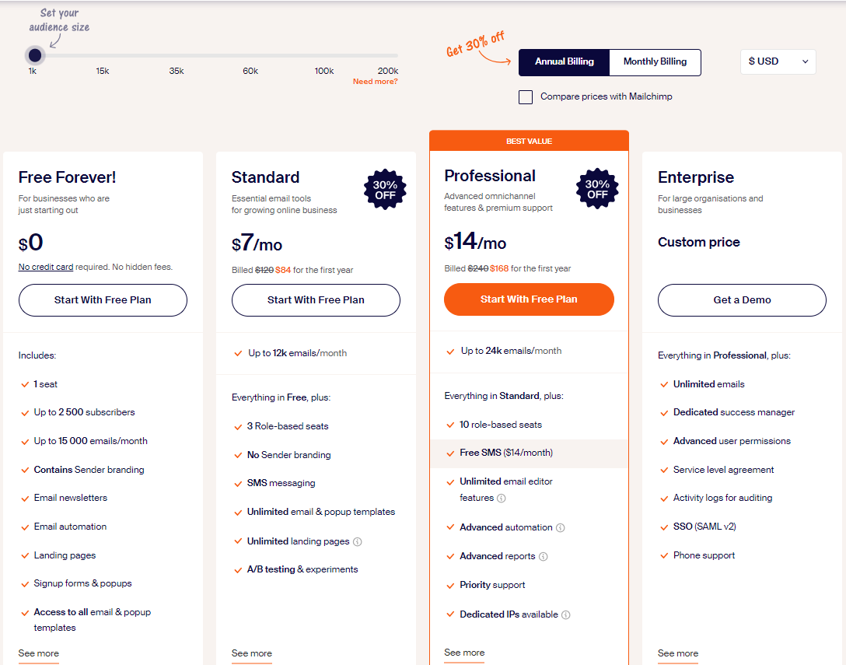Click info icon next to Unlimited email editor features
Image resolution: width=846 pixels, height=665 pixels.
502,499
